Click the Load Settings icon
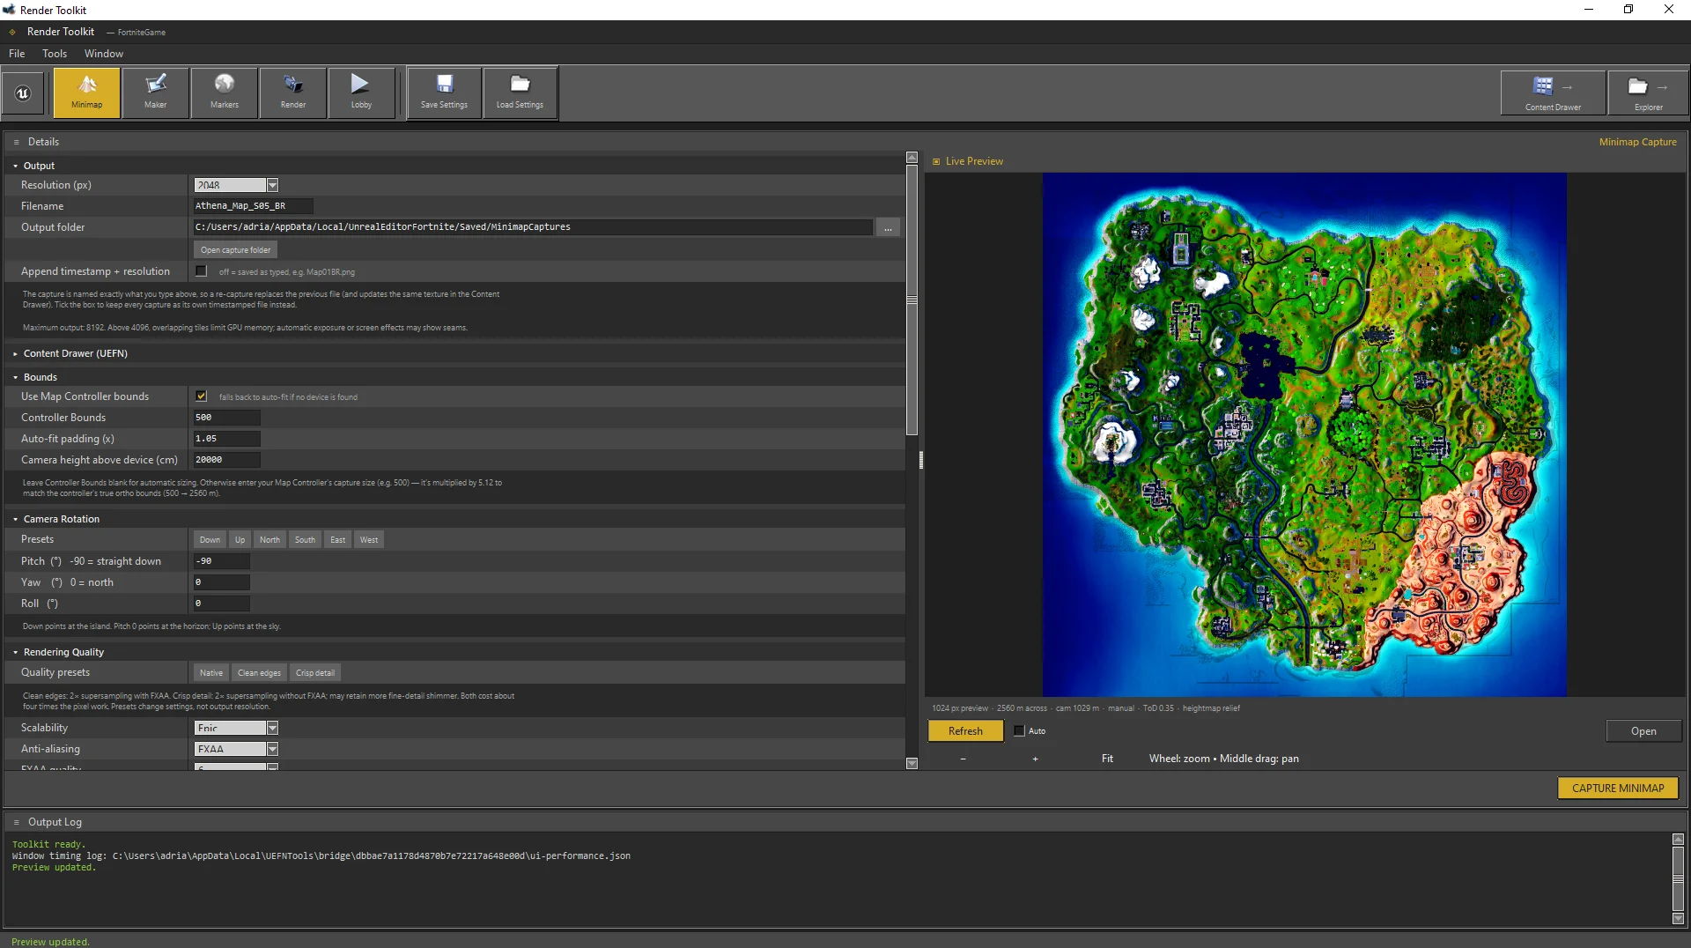 click(x=520, y=92)
